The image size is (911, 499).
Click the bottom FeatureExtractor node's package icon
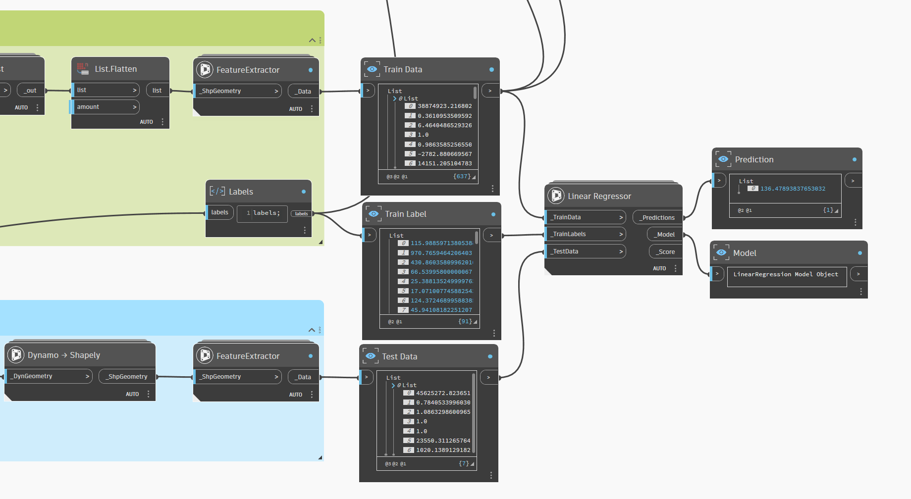coord(205,356)
